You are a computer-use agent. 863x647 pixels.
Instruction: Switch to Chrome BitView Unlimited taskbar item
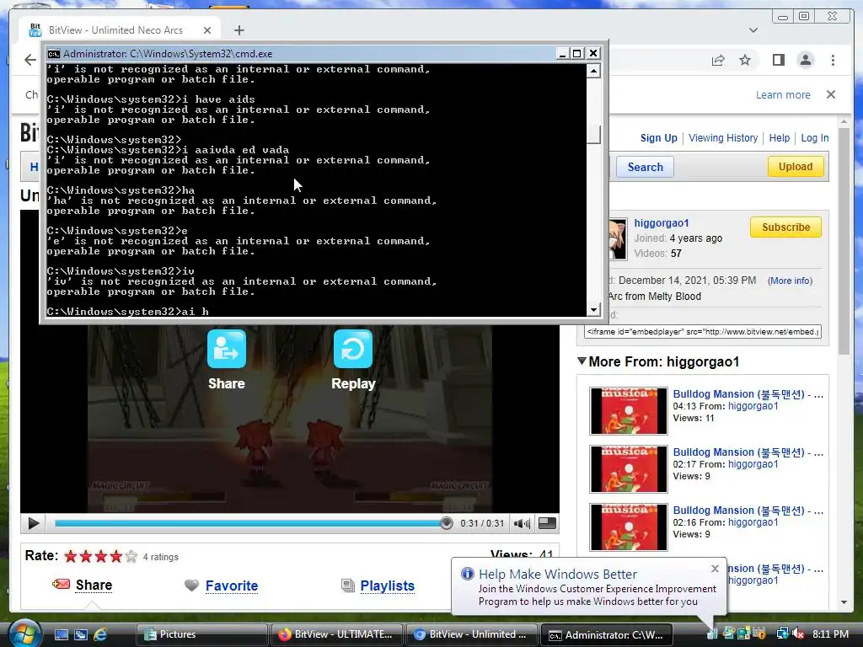pyautogui.click(x=471, y=634)
